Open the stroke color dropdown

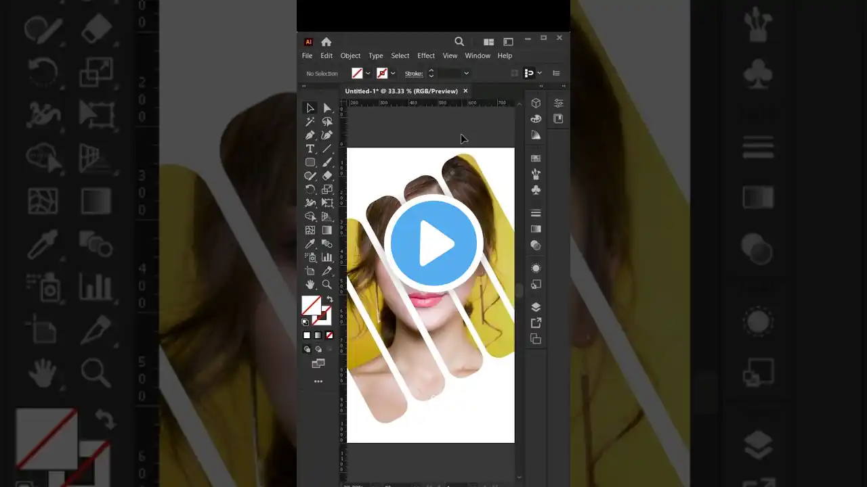393,74
